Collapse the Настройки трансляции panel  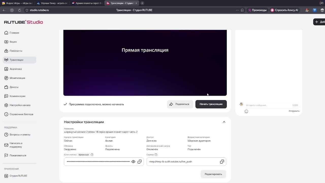(224, 122)
